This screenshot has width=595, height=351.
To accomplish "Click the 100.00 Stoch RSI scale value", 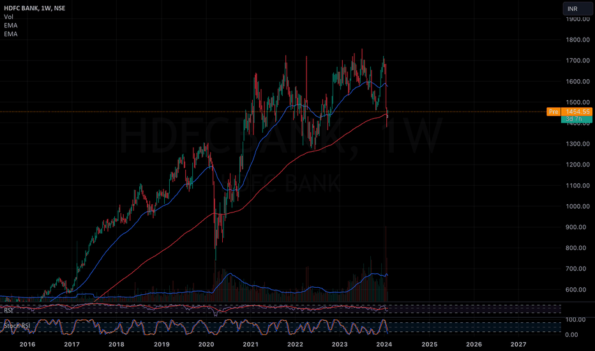I will [x=575, y=320].
